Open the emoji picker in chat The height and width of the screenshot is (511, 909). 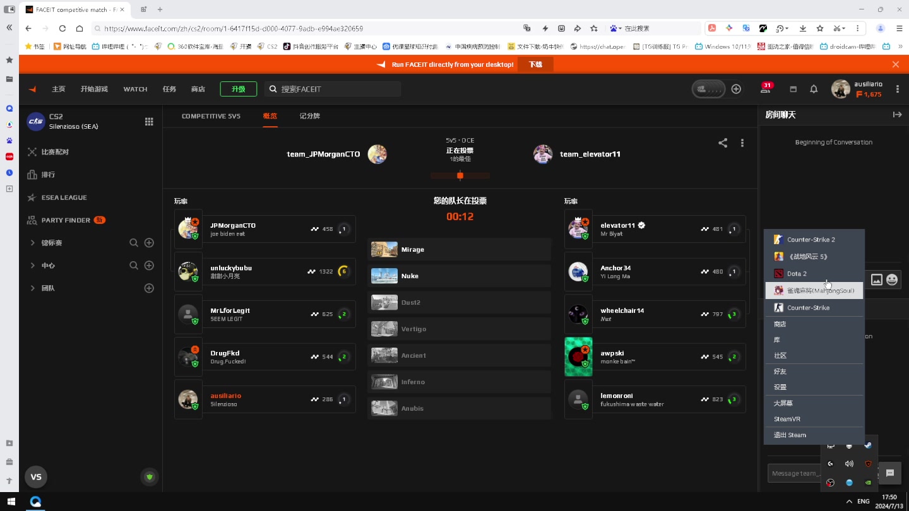point(892,279)
